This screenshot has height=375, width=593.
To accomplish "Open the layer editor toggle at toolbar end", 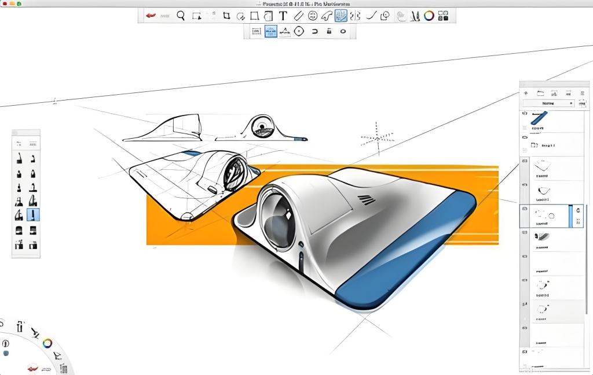I will 443,16.
